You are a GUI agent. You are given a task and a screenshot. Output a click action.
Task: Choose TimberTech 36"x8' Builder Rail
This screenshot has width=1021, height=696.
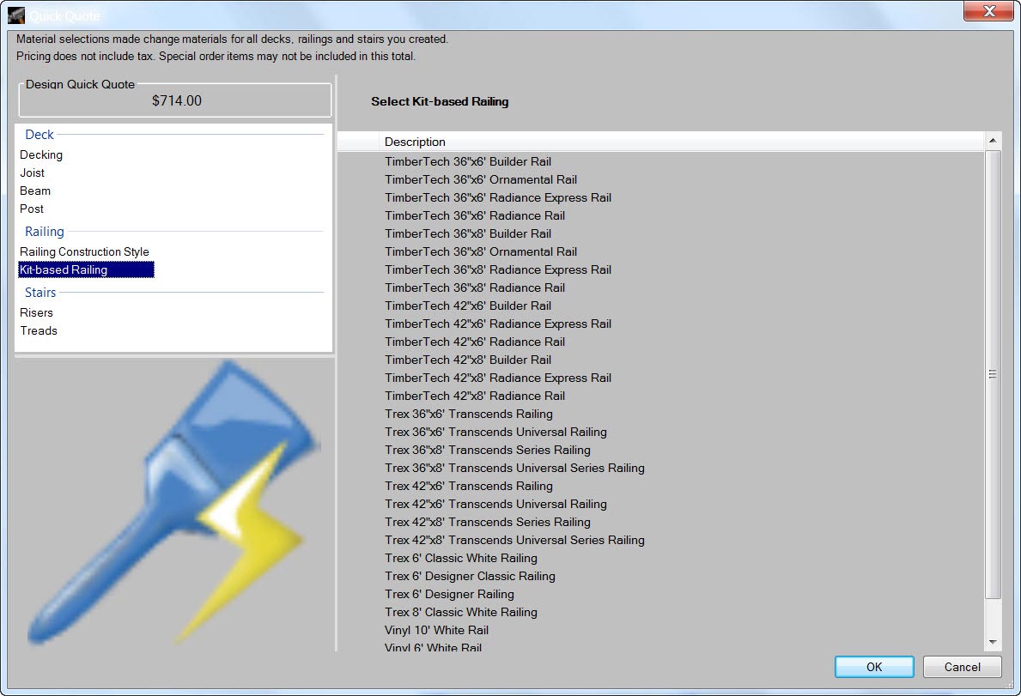467,234
